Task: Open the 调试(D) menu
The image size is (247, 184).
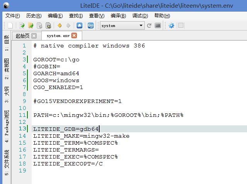Action: (x=140, y=16)
